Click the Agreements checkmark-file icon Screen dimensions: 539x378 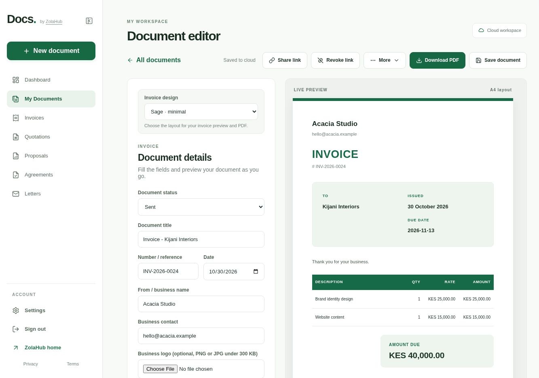(x=16, y=175)
